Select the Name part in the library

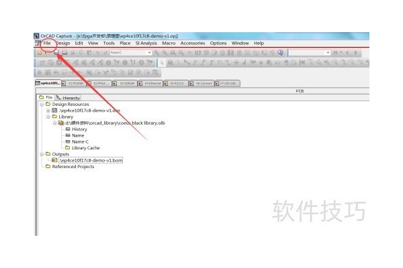78,135
